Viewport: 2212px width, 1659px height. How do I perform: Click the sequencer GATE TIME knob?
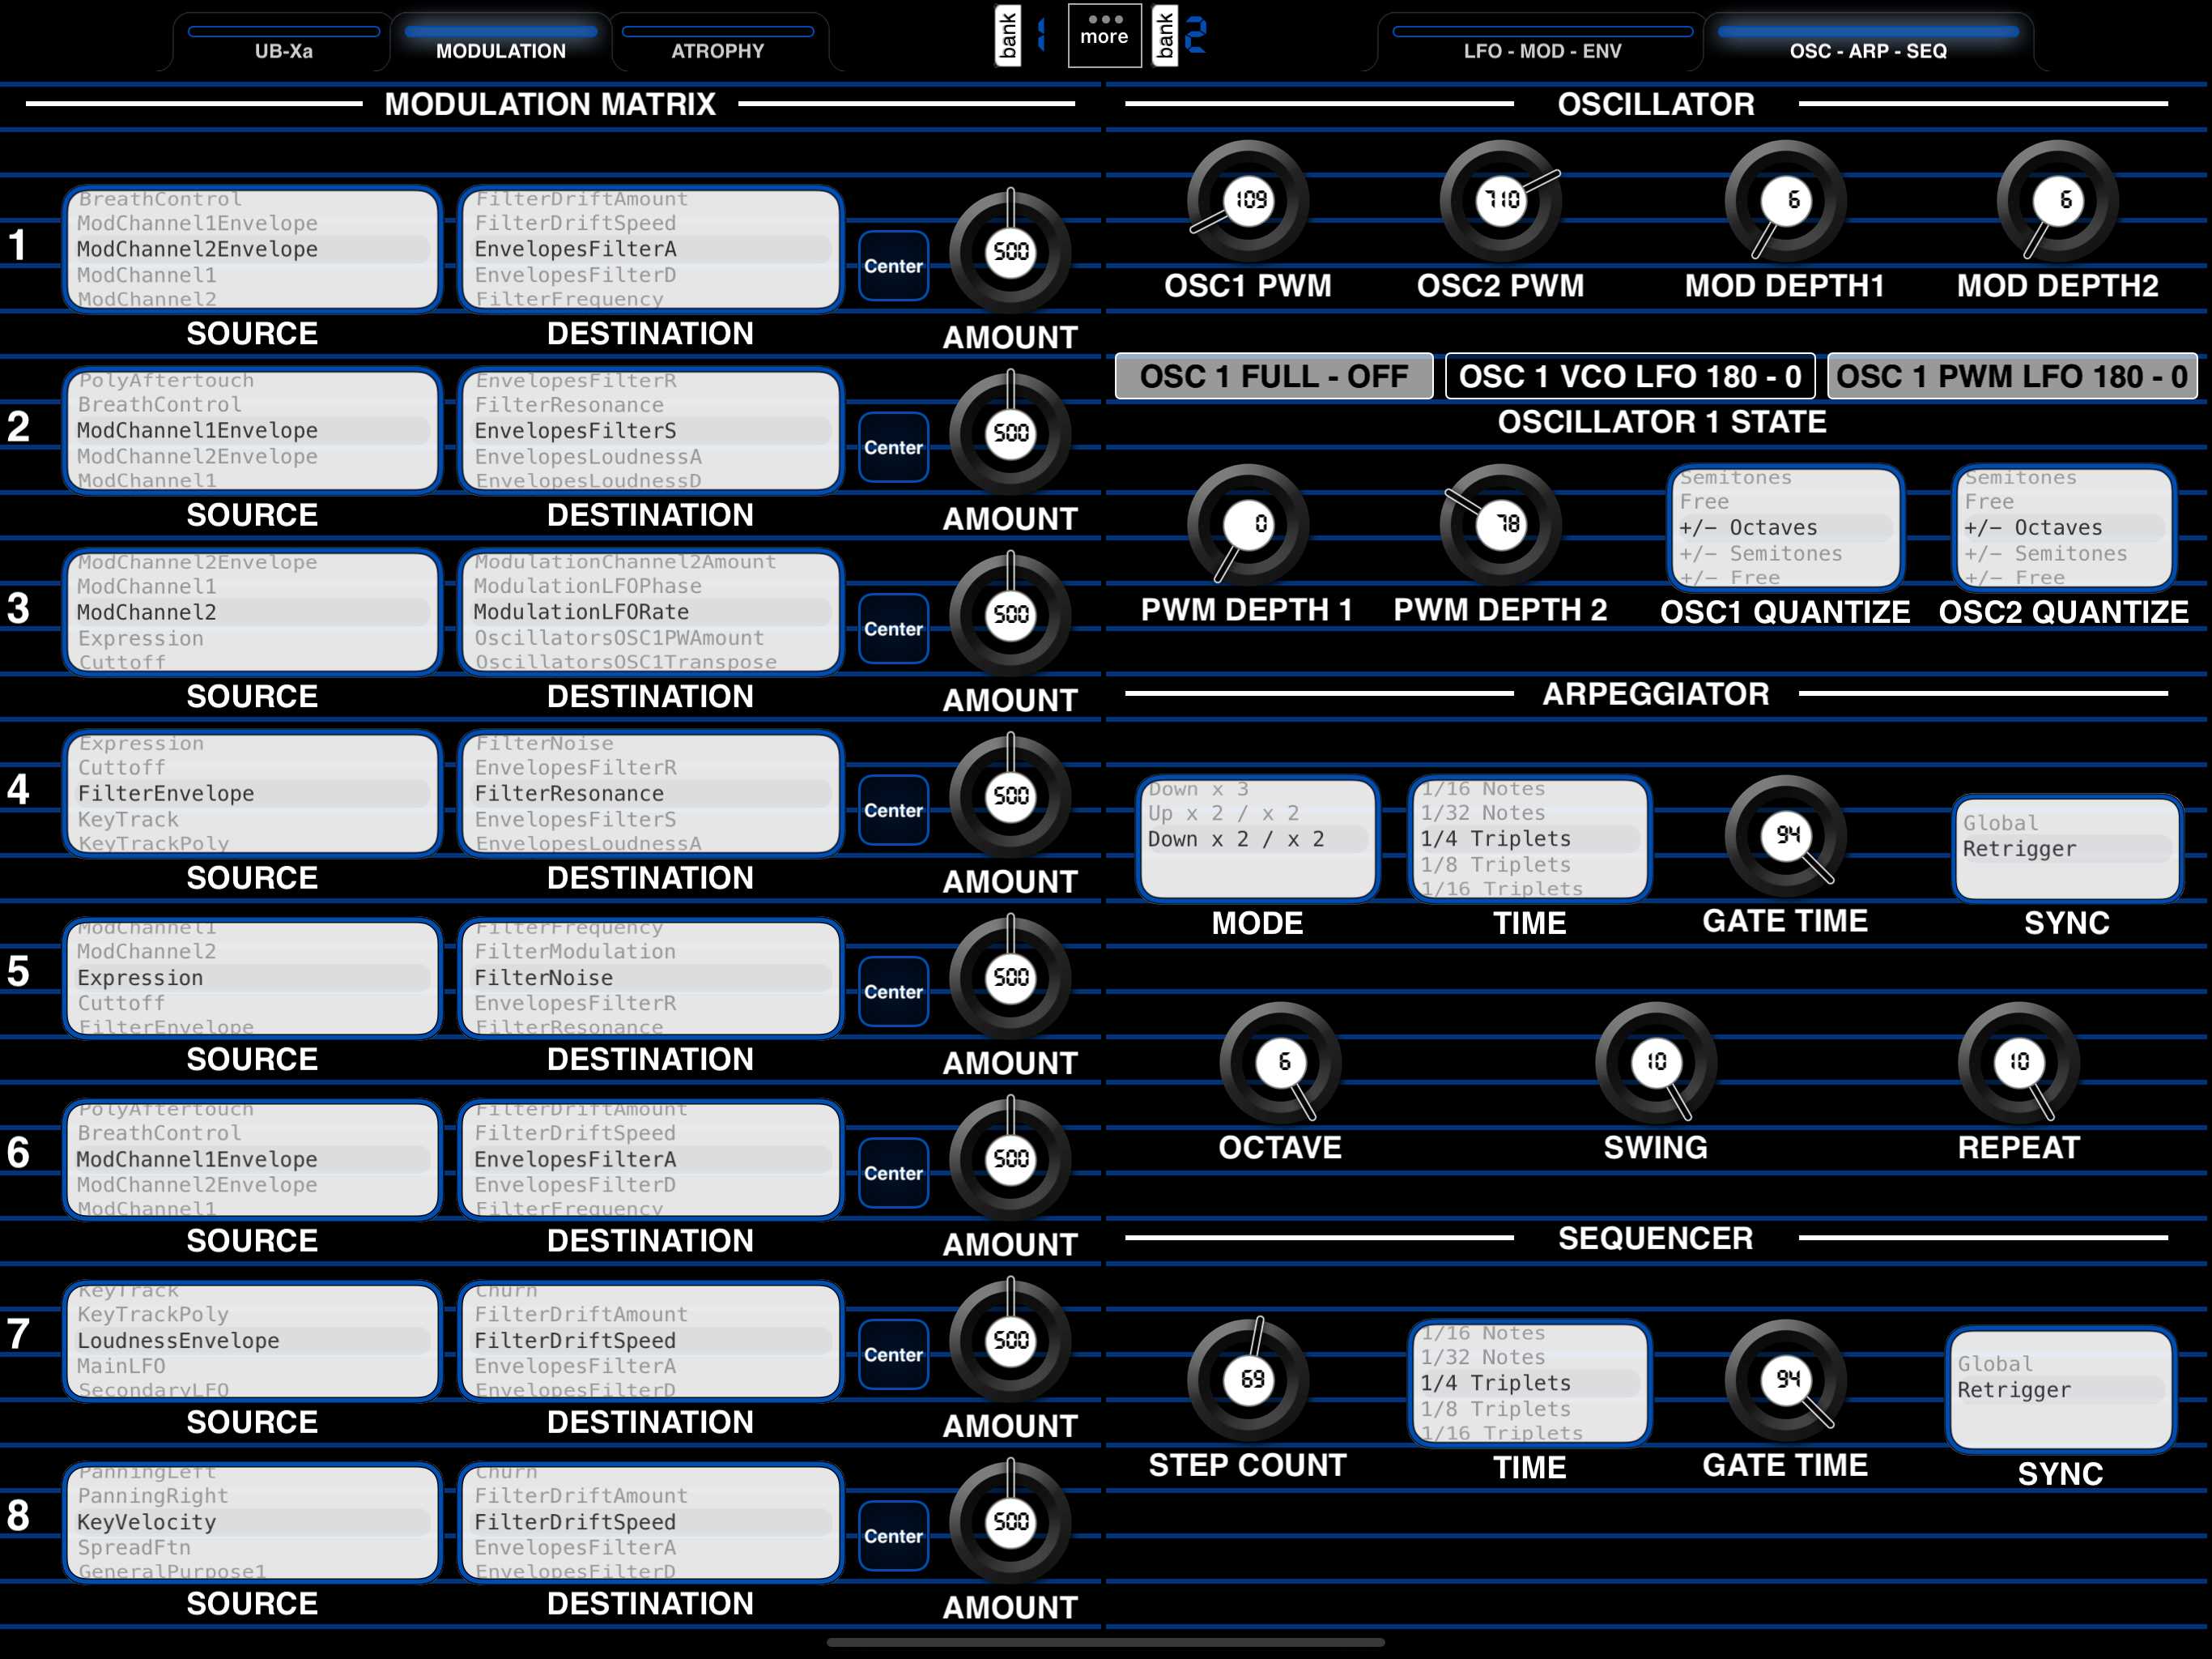click(x=1785, y=1380)
